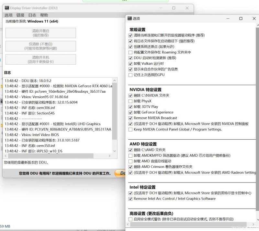The width and height of the screenshot is (259, 231).
Task: Enable 卸载 AMD 音频总线驱动 checkbox
Action: tap(130, 161)
